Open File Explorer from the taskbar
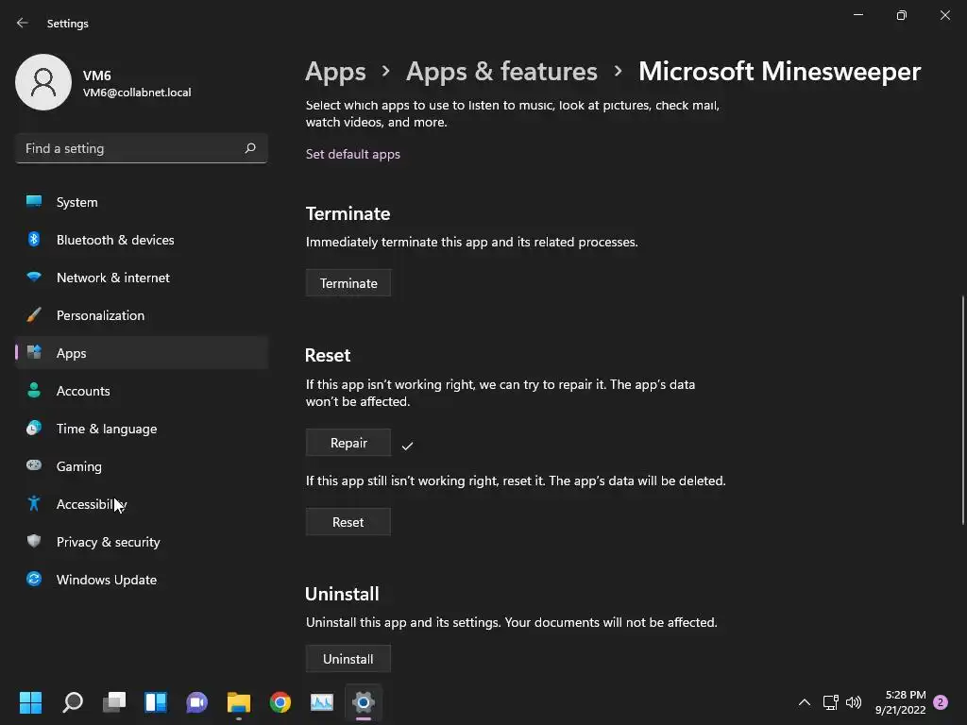This screenshot has width=967, height=725. (239, 702)
